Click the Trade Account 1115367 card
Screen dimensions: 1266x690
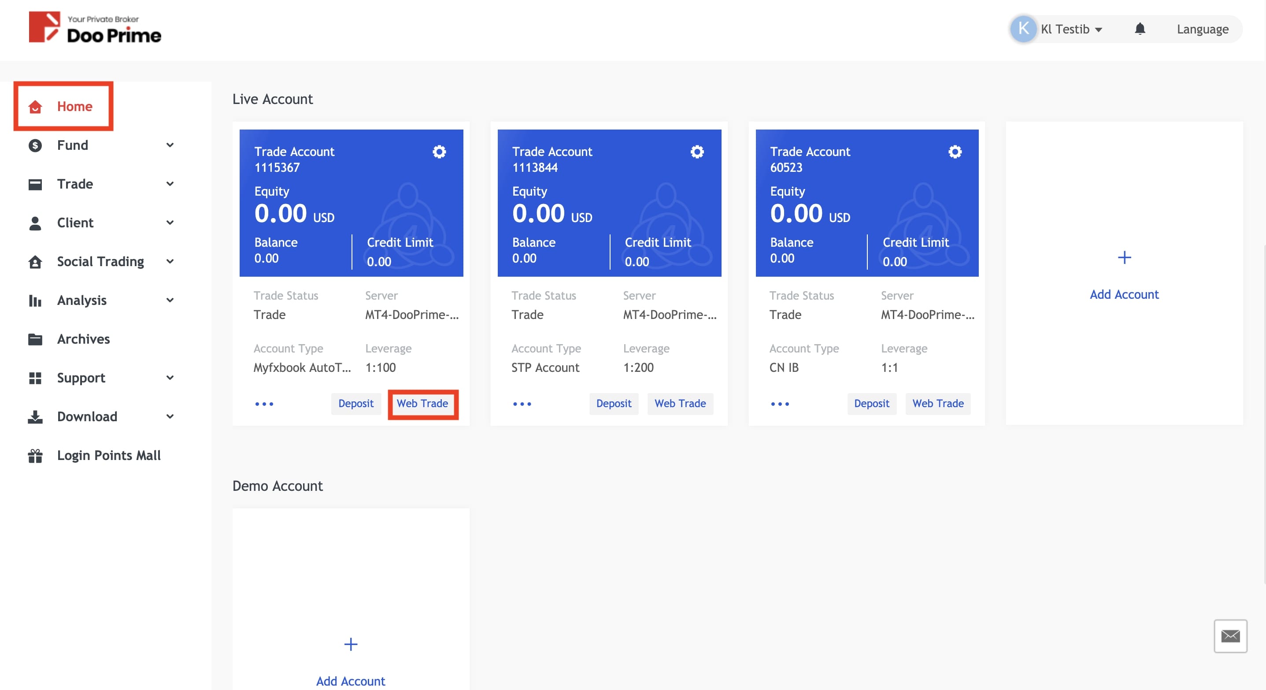351,203
